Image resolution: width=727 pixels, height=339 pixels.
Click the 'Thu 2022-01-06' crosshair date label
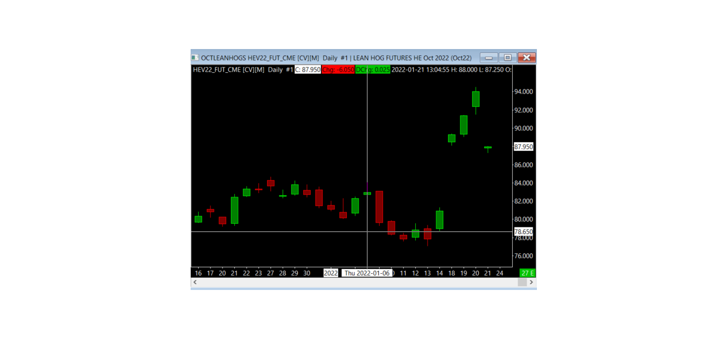coord(367,273)
